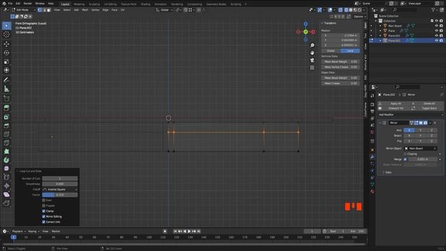Image resolution: width=446 pixels, height=251 pixels.
Task: Hide Plane.001 via eye icon in outliner
Action: click(x=436, y=36)
